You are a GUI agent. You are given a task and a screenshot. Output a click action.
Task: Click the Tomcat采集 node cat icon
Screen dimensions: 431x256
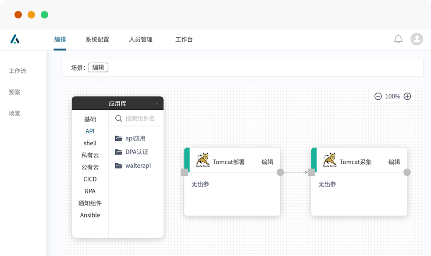[330, 160]
